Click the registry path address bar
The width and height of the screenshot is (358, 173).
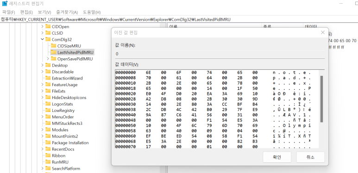point(179,19)
